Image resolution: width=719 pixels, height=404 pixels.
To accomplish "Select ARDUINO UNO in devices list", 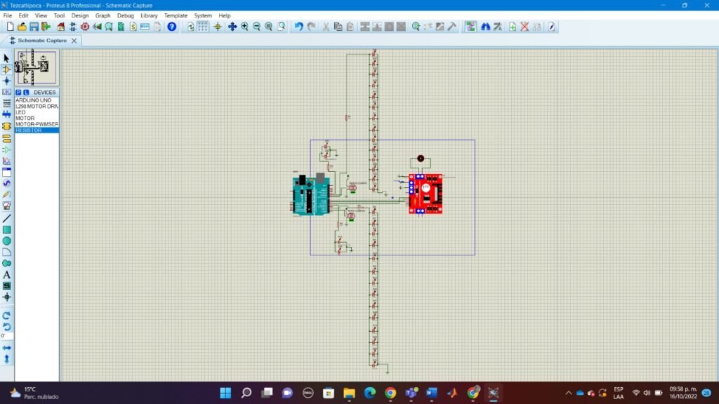I will coord(33,100).
